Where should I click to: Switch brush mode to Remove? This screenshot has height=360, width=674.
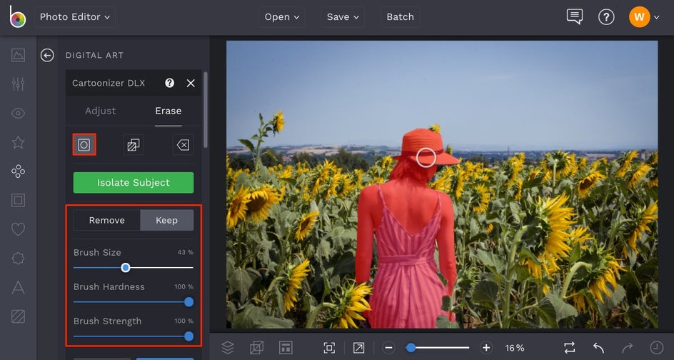tap(106, 220)
